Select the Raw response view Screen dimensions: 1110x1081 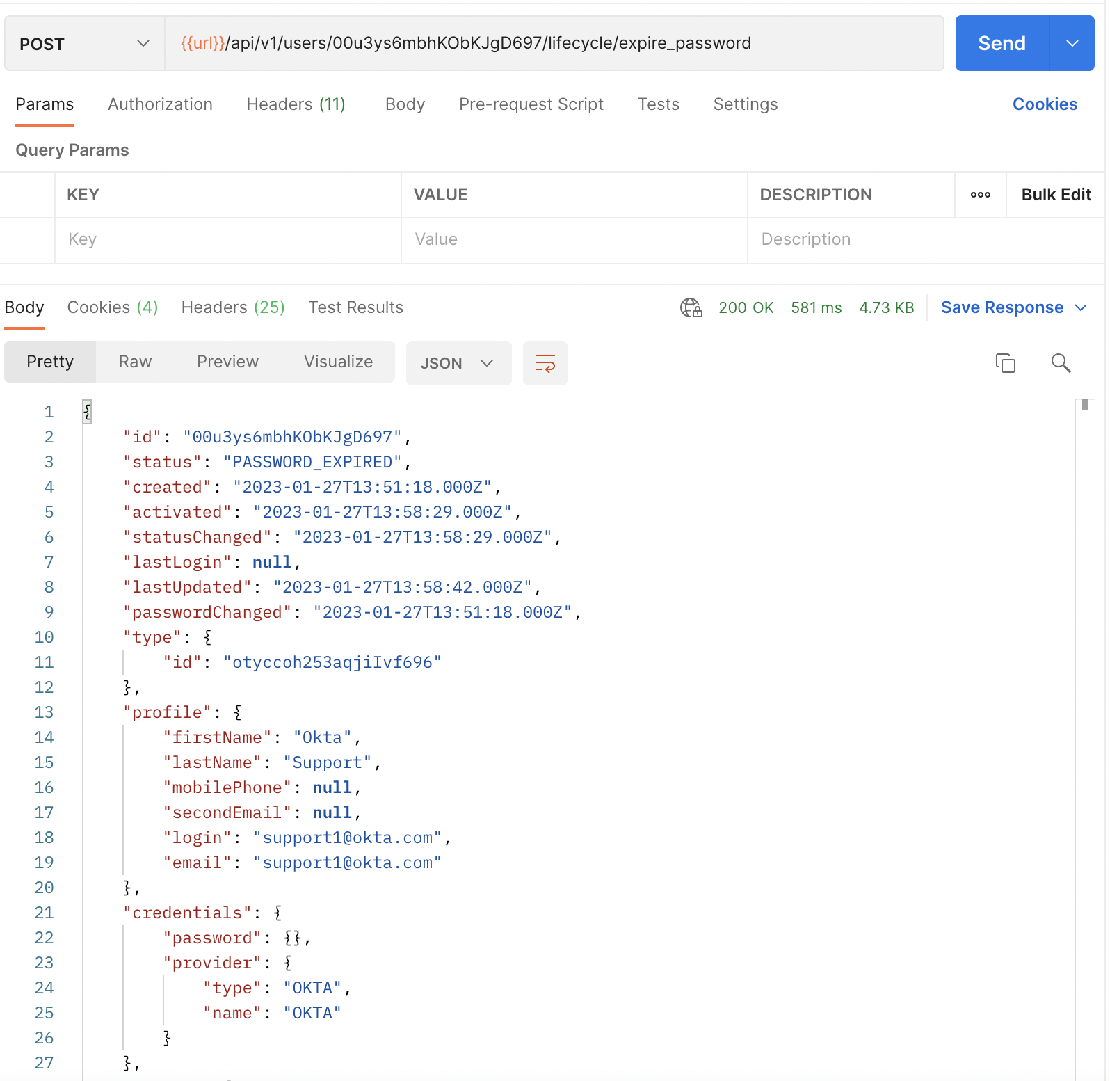point(135,362)
